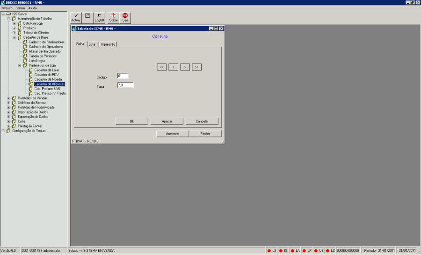Collapse the Cadastro da Base node
Viewport: 421px width, 255px height.
[14, 37]
